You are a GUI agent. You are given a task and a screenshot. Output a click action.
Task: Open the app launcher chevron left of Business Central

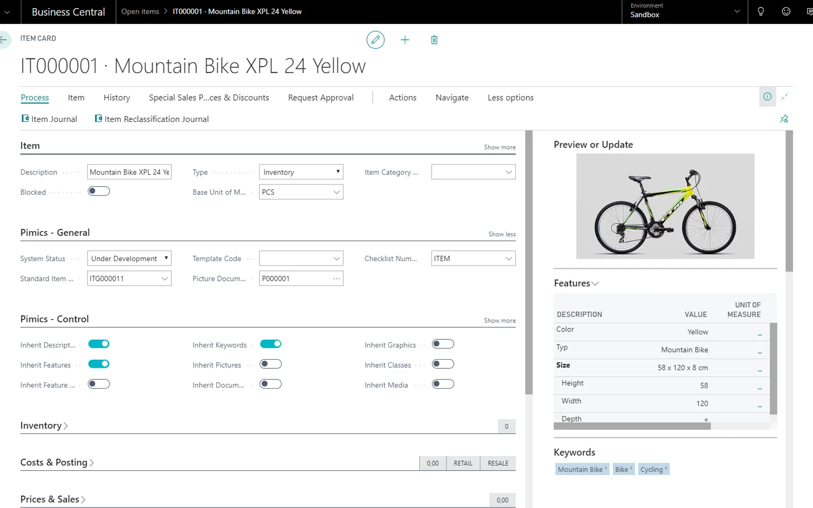[7, 12]
